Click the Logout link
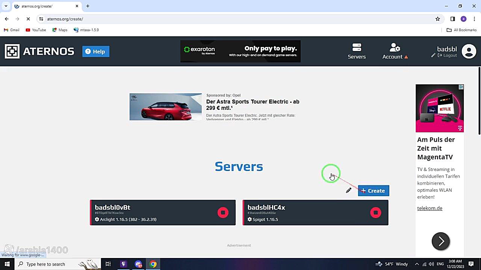This screenshot has width=481, height=270. point(447,55)
